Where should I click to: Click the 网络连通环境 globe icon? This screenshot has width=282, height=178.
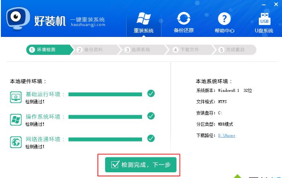coord(16,142)
